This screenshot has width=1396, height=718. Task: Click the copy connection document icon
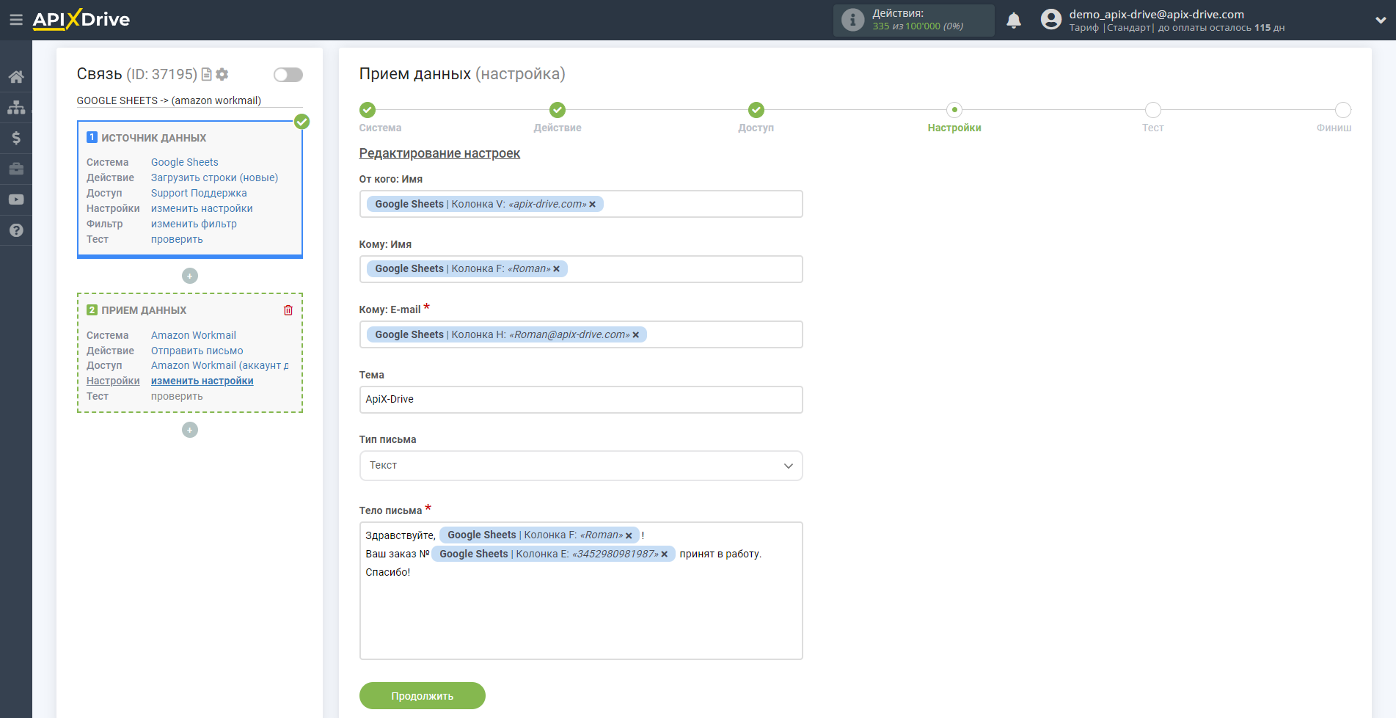tap(207, 74)
